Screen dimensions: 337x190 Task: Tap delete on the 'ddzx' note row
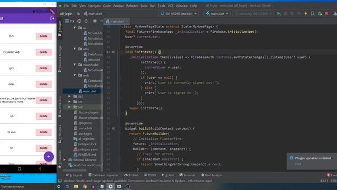click(44, 84)
